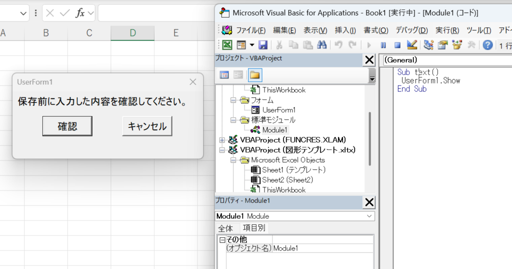Stop the macro with the Reset square icon

(397, 45)
